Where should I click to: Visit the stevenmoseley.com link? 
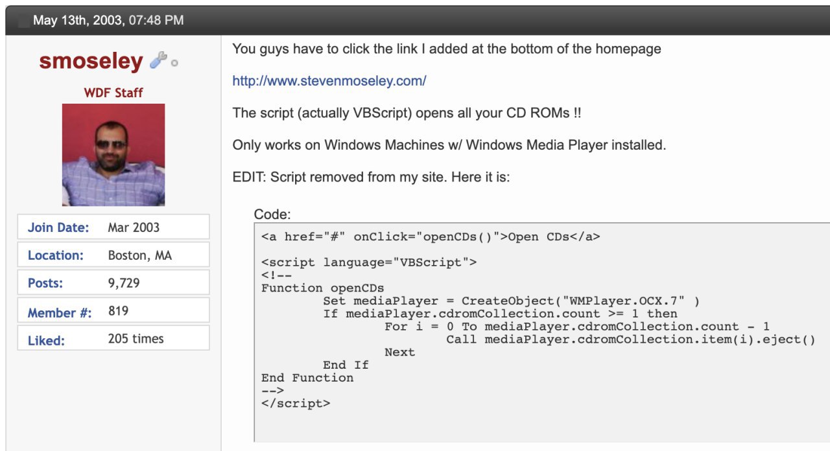(x=329, y=81)
